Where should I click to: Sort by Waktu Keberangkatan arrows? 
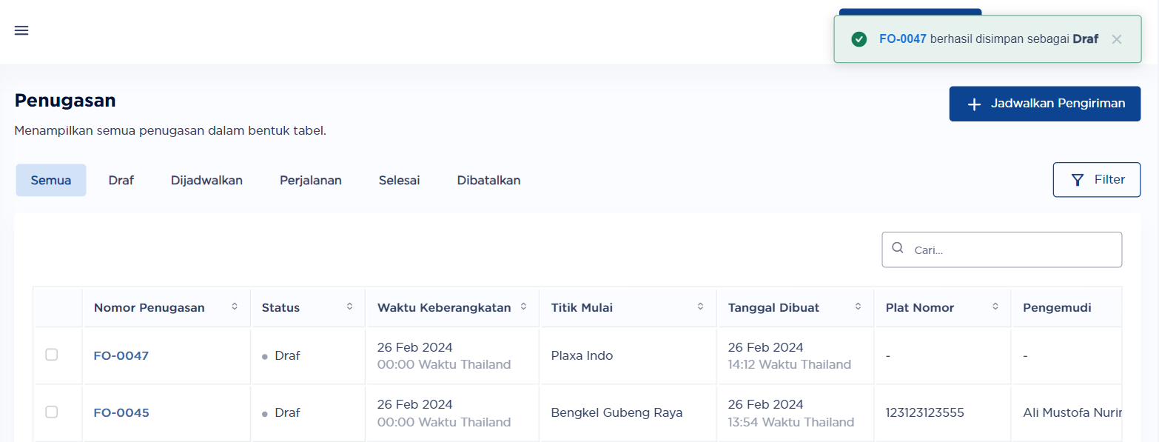click(x=523, y=307)
